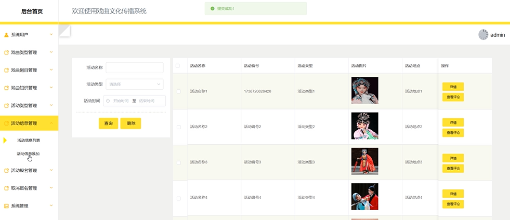Open 详情 for 活动名称4
Viewport: 510px width, 220px height.
point(453,194)
